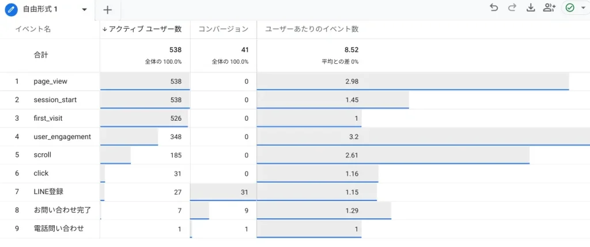This screenshot has width=590, height=247.
Task: Click total active users value 538 in 合計 row
Action: click(x=175, y=50)
